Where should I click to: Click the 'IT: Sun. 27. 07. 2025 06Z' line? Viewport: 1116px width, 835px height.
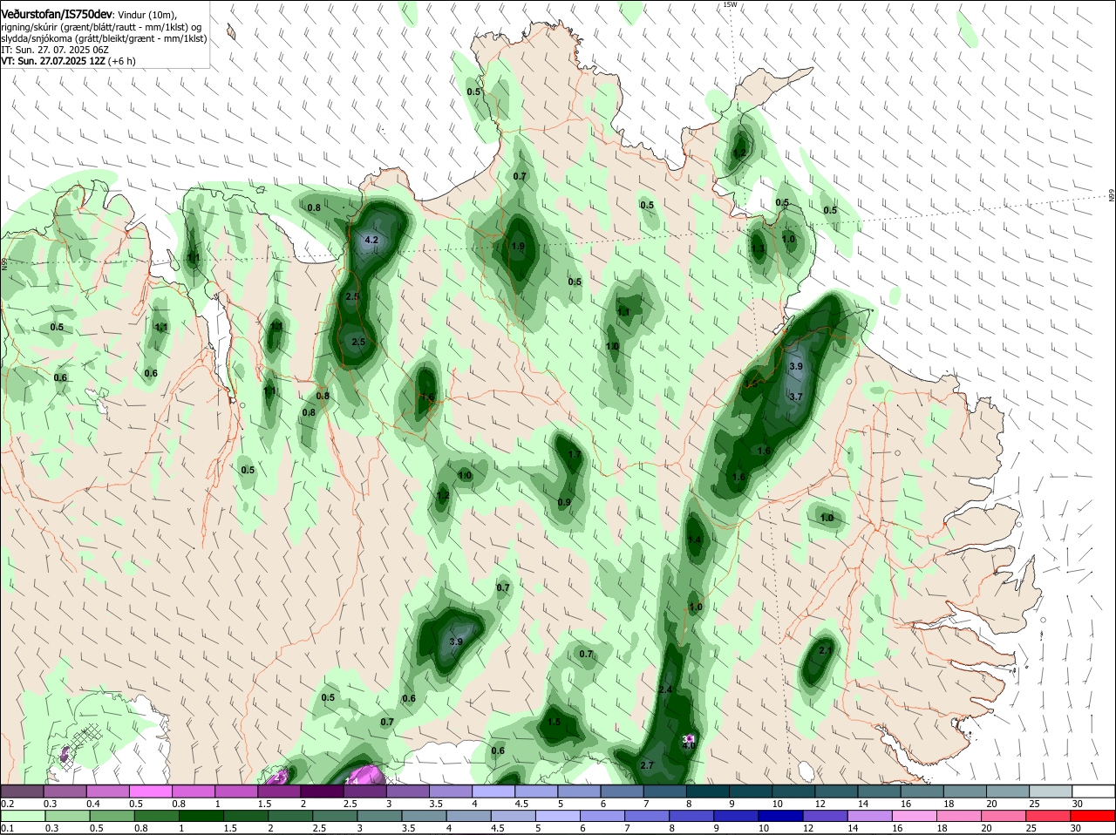(55, 50)
